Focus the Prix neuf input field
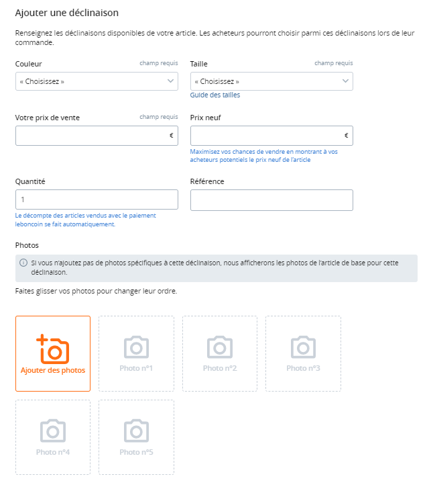Image resolution: width=429 pixels, height=489 pixels. tap(271, 136)
